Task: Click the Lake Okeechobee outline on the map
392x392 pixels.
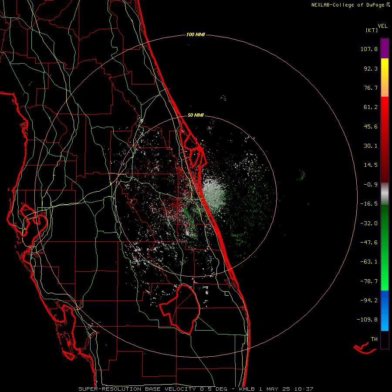Action: point(179,309)
